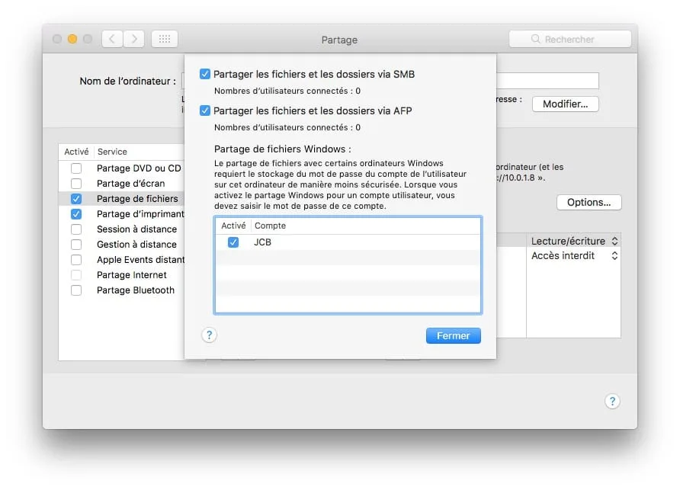This screenshot has width=680, height=490.
Task: Click the Modifier… button
Action: [x=565, y=104]
